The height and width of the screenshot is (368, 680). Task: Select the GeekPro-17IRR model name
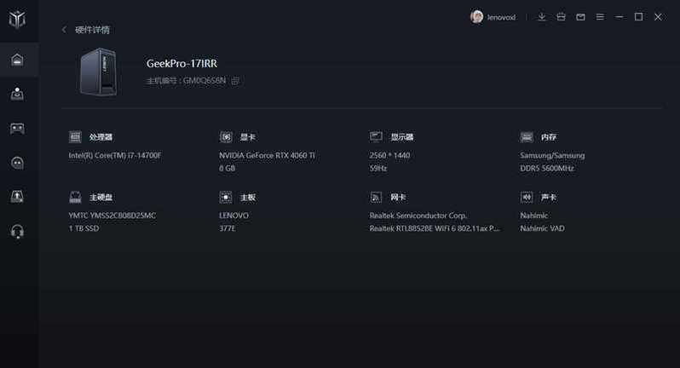182,63
